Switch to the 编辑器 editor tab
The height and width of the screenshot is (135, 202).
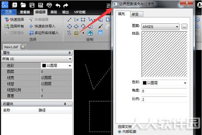pyautogui.click(x=40, y=12)
